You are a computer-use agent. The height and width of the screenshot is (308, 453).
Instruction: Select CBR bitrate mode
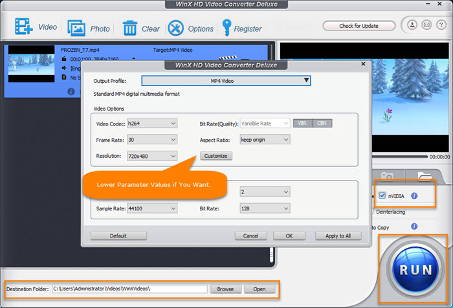click(x=322, y=124)
